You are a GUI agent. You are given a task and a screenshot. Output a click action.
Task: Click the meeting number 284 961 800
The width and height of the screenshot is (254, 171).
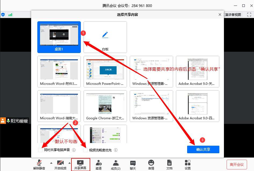[142, 6]
